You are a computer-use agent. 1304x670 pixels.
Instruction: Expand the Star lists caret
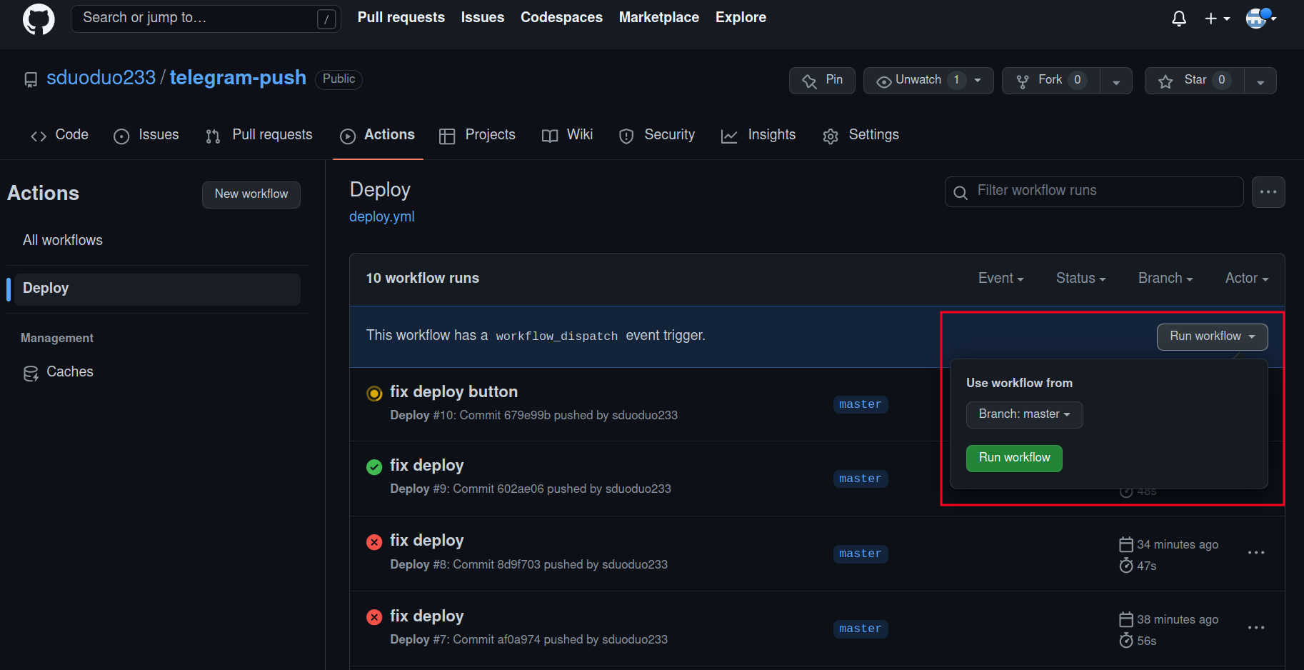tap(1260, 81)
